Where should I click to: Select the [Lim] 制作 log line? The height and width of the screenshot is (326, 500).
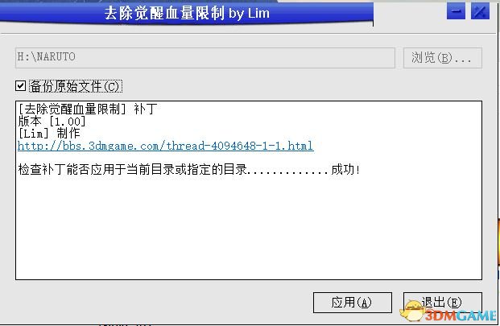point(49,133)
